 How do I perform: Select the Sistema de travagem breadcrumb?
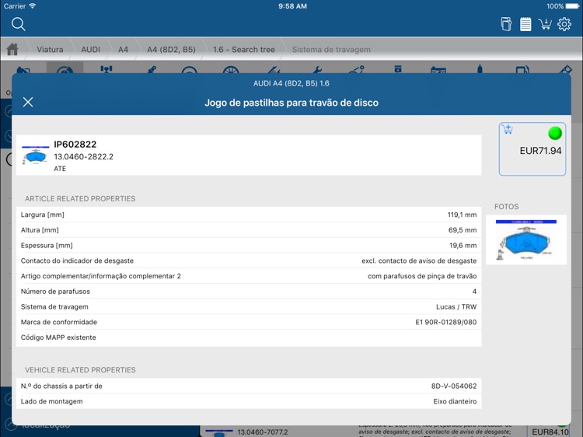pyautogui.click(x=331, y=50)
